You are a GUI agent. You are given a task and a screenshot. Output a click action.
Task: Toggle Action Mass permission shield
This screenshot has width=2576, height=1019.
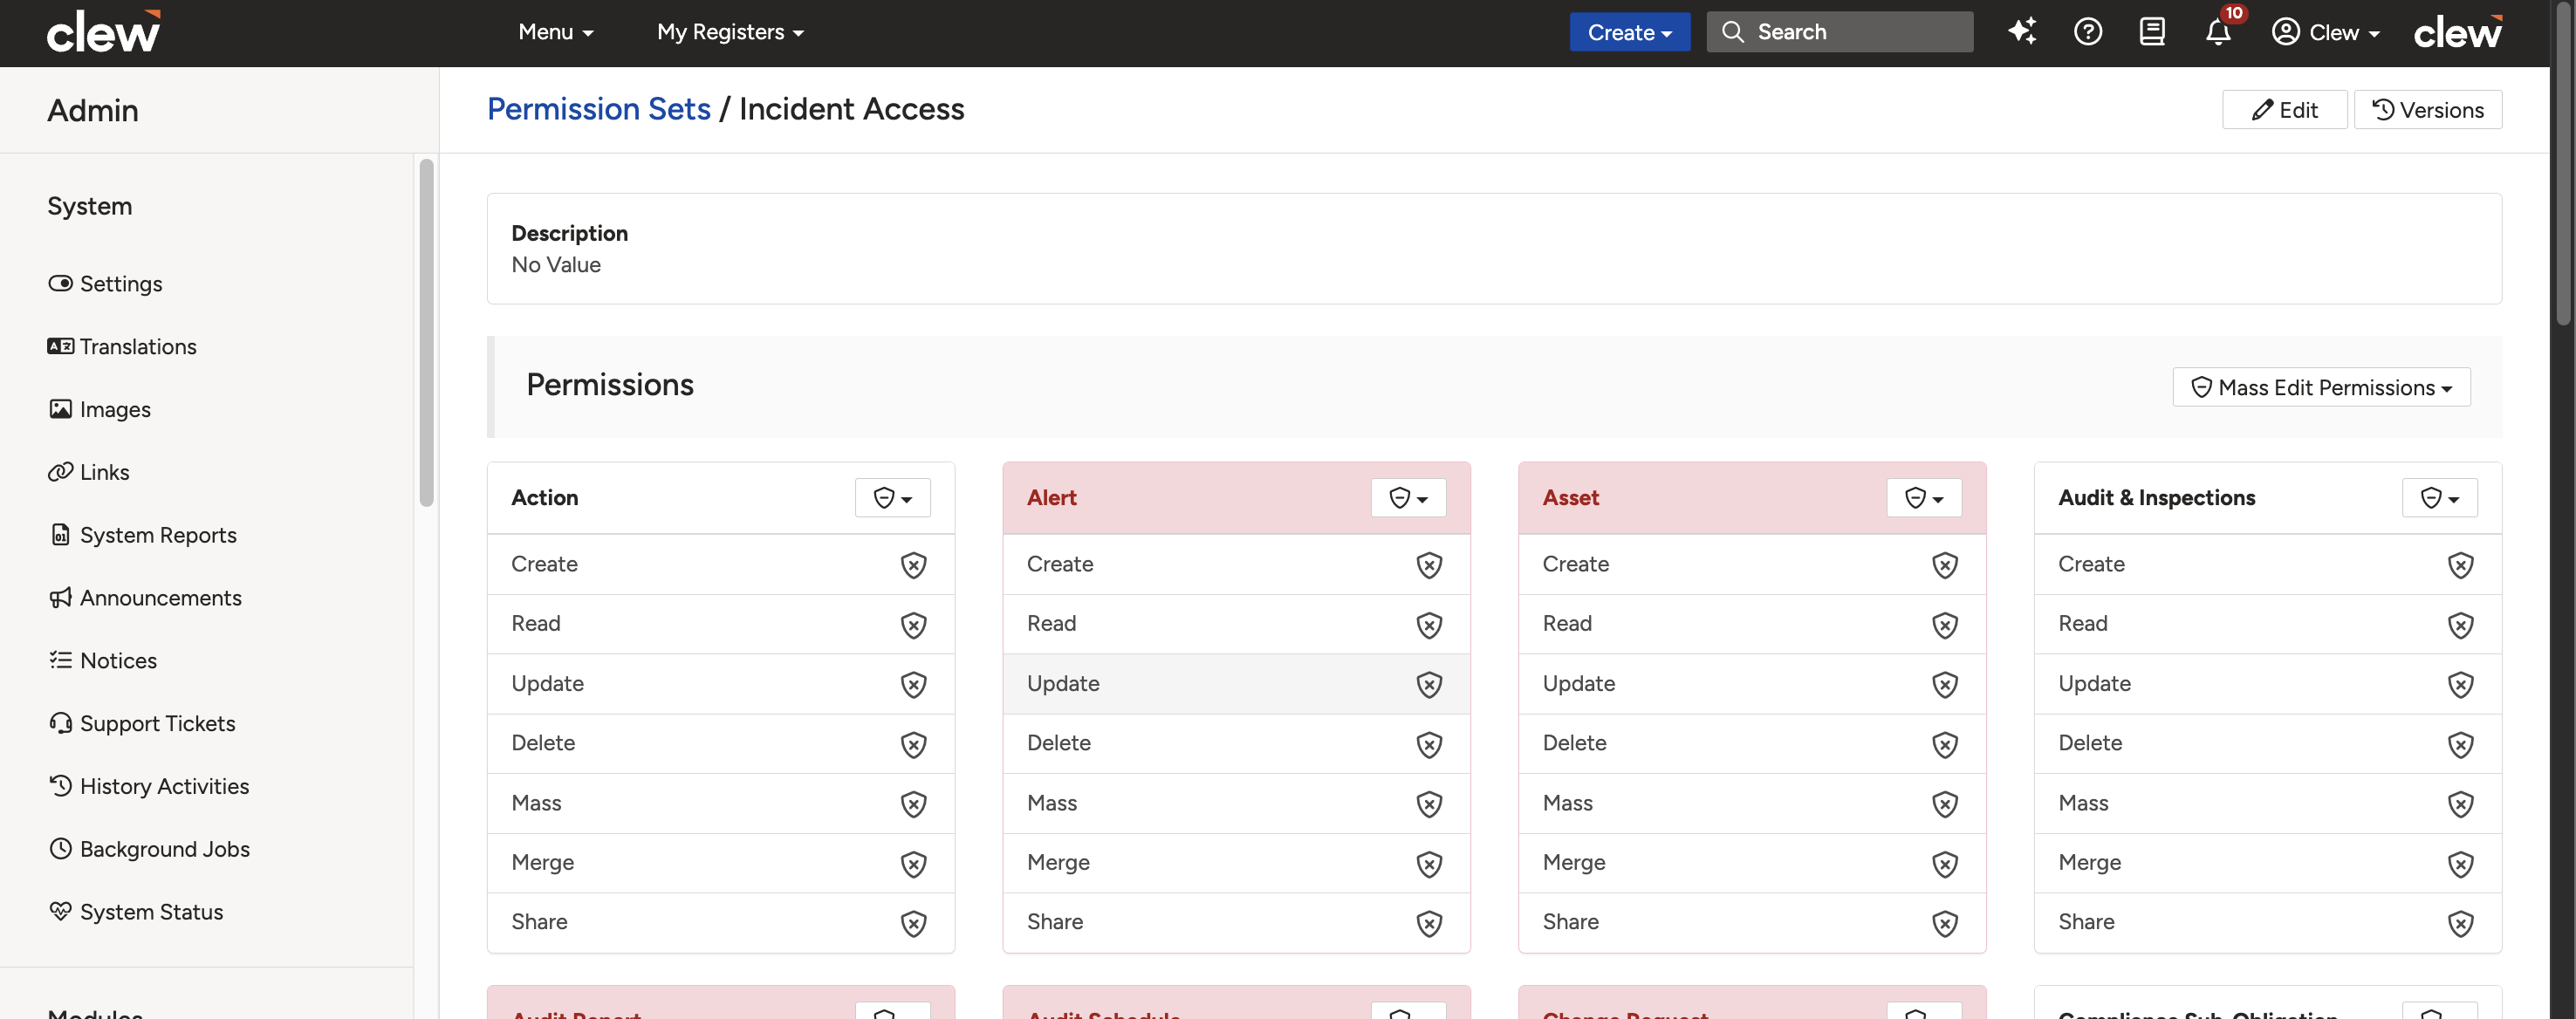(913, 804)
